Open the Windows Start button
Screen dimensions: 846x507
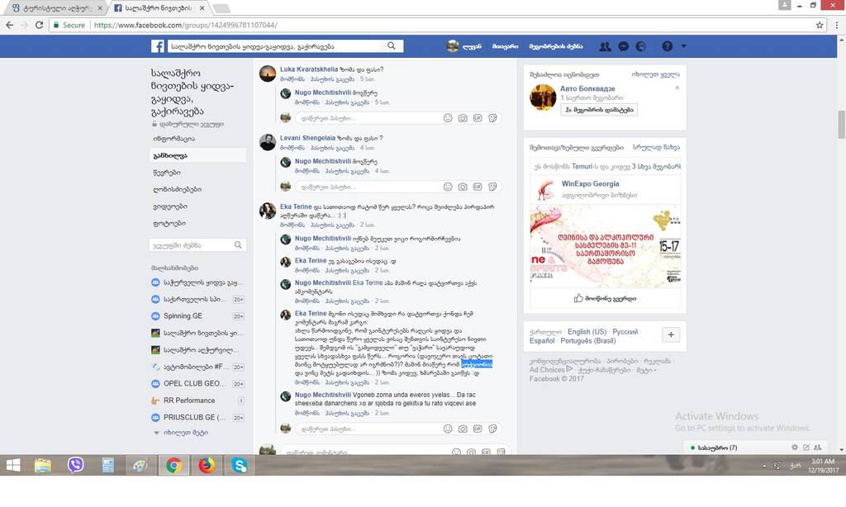tap(13, 465)
